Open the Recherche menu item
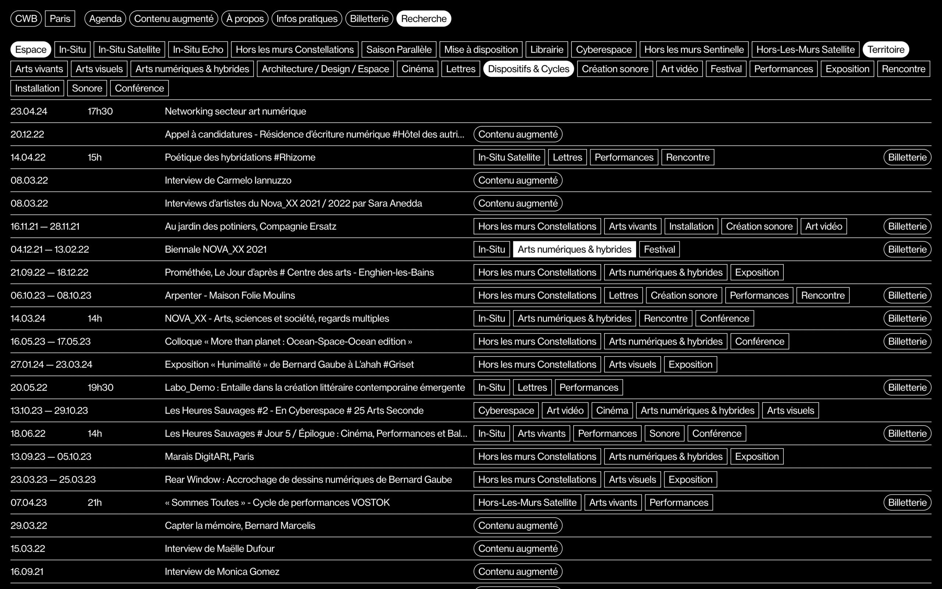This screenshot has height=589, width=942. point(424,19)
